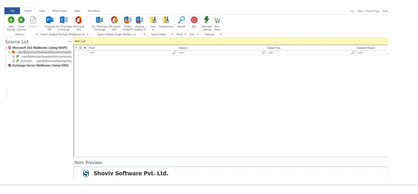The image size is (418, 194).
Task: Click the Close Source icon
Action: 21,20
